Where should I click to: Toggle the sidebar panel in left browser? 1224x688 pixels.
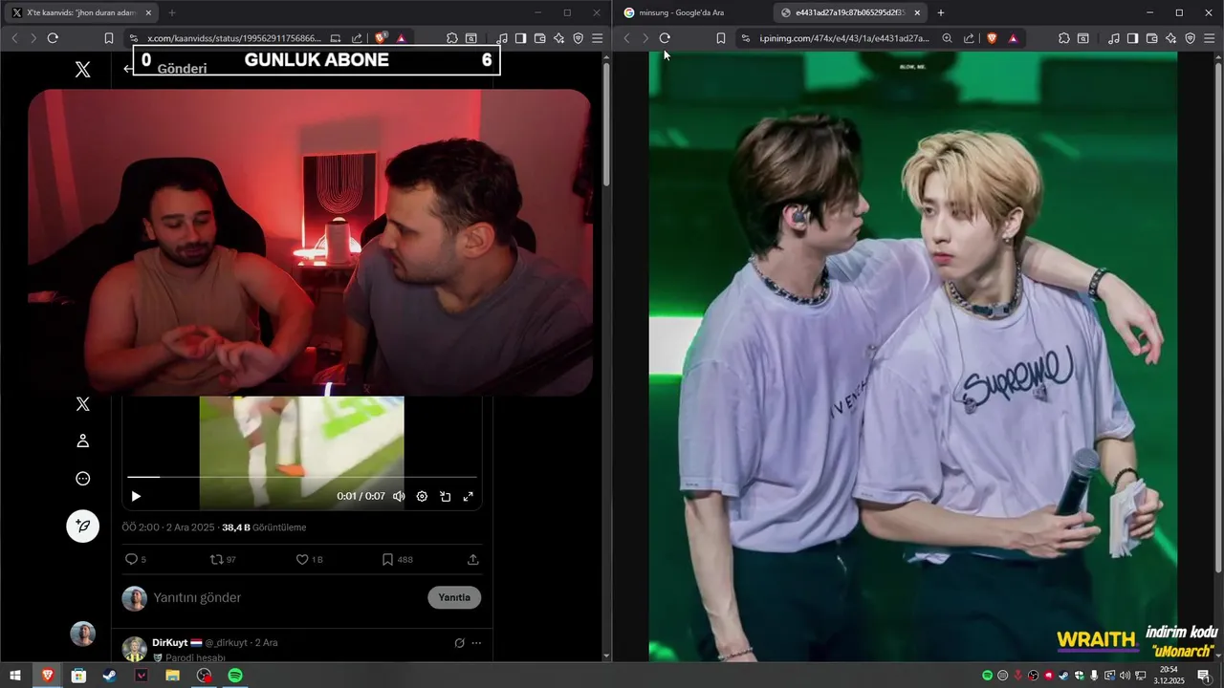tap(520, 38)
